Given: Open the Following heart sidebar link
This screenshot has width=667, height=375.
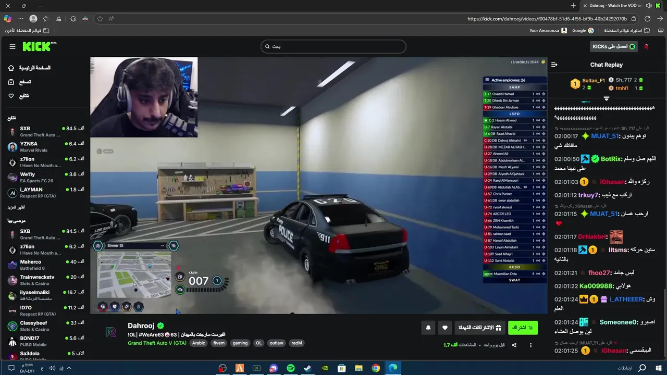Looking at the screenshot, I should point(19,96).
